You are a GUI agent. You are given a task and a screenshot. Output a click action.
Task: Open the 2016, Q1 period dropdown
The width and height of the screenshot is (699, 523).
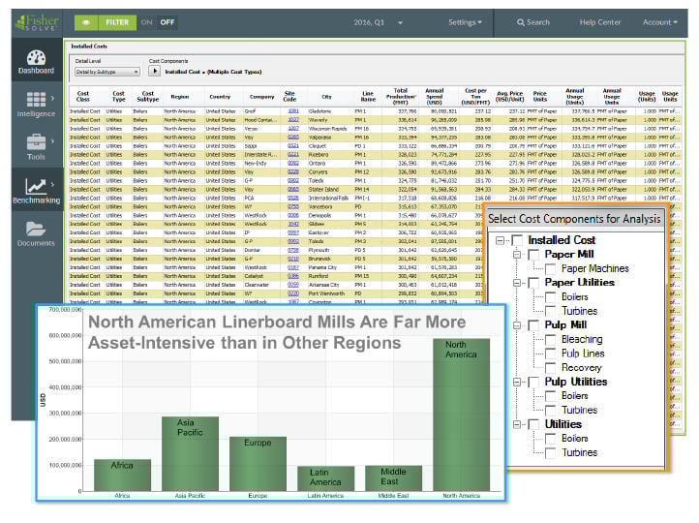point(378,22)
